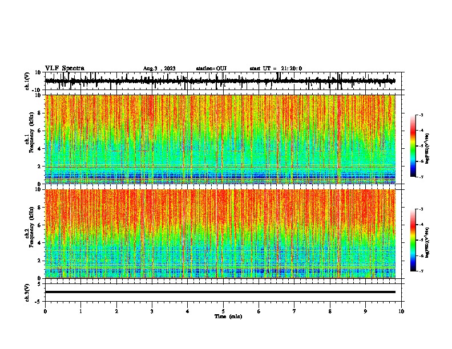
Task: Click the ch.1 spectrogram 8 kHz tick label
Action: (x=39, y=113)
